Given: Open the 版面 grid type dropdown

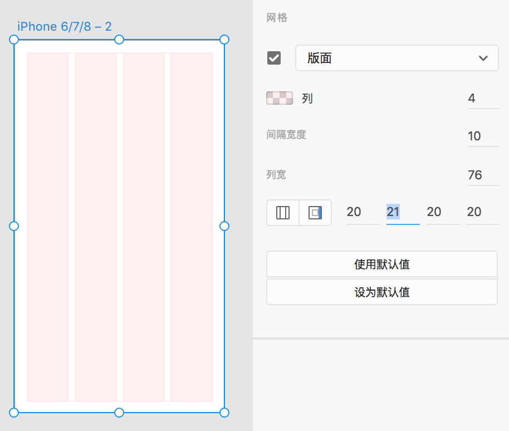Looking at the screenshot, I should click(397, 58).
